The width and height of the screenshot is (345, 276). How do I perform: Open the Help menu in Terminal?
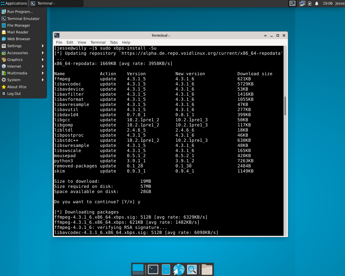tap(126, 42)
